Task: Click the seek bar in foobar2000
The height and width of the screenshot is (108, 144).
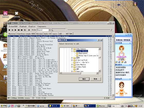Action: [x=59, y=30]
